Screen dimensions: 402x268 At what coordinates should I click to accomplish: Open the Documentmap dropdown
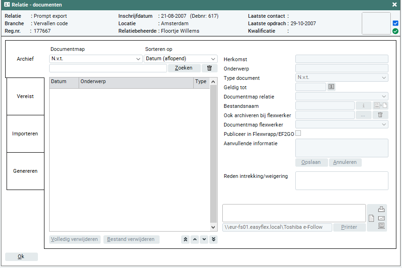tap(95, 59)
